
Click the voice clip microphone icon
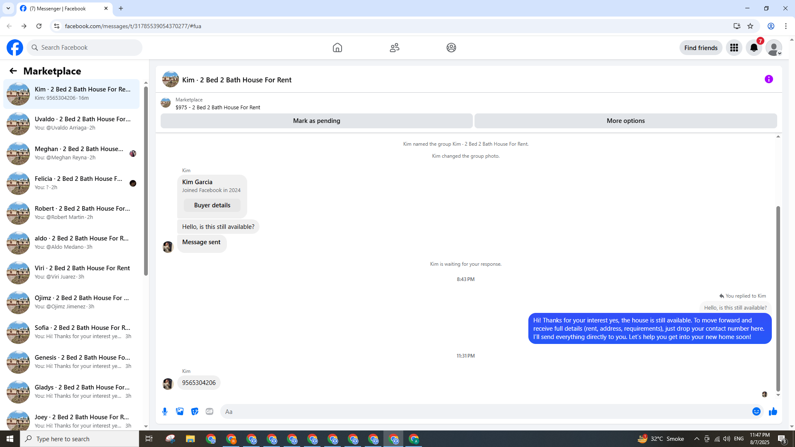[165, 411]
